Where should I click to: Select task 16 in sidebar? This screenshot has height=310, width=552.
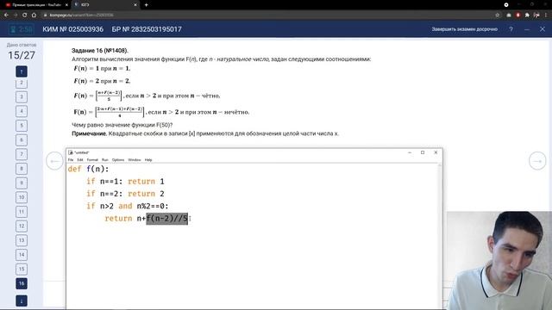point(22,283)
